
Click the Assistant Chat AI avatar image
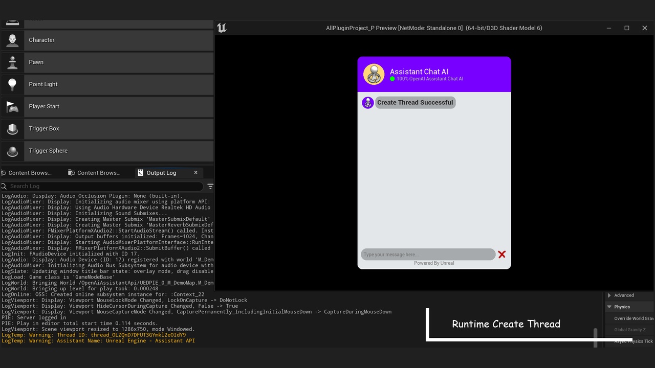click(x=374, y=75)
